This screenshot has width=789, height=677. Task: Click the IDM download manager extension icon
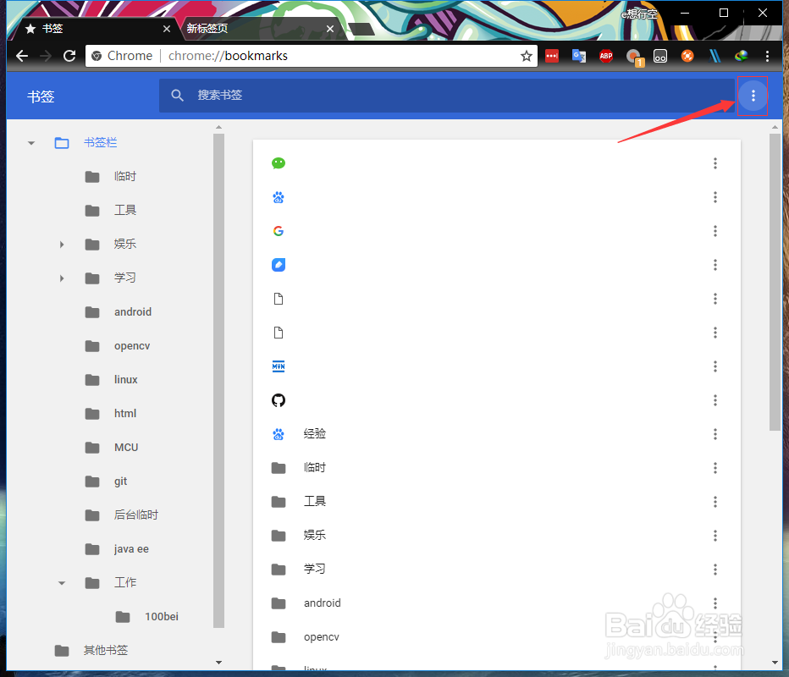coord(740,56)
